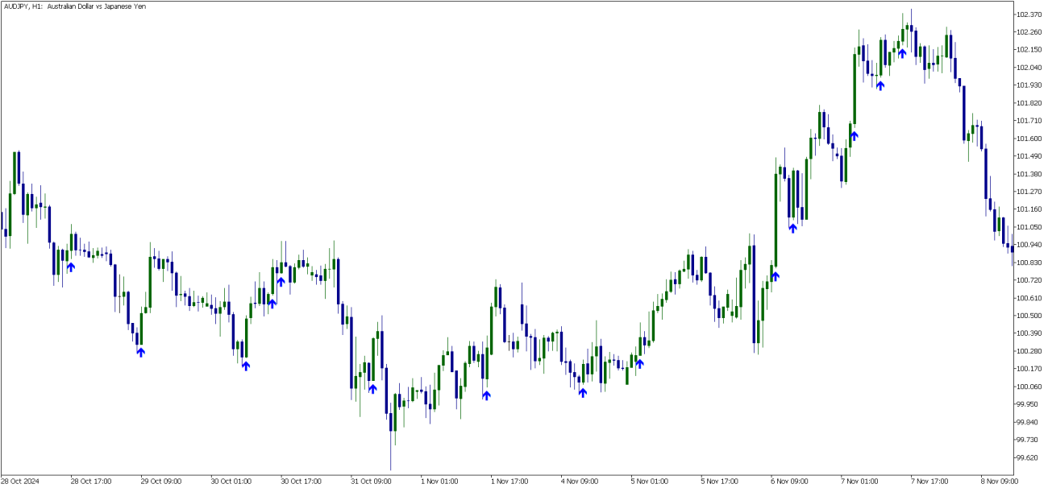Select the buy arrow near 4 Nov 09:00
The height and width of the screenshot is (488, 1048).
click(x=582, y=392)
